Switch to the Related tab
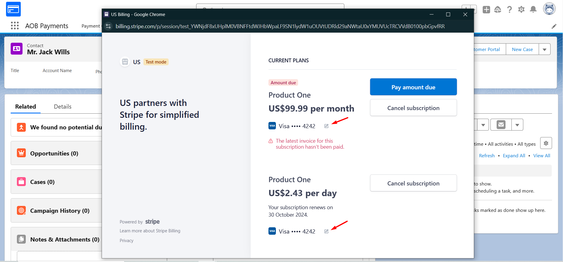Screen dimensions: 563x262 [25, 107]
